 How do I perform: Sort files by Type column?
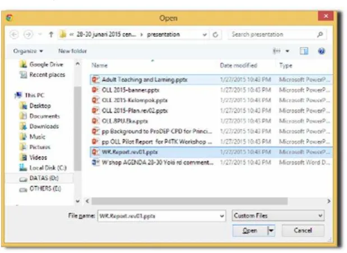click(x=286, y=65)
